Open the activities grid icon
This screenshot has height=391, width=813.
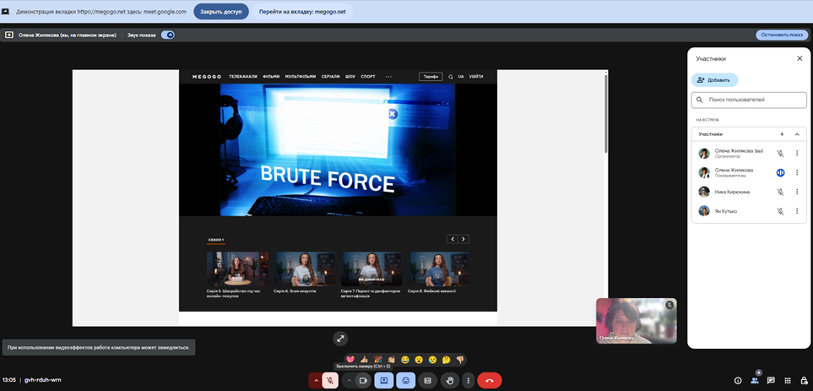787,381
